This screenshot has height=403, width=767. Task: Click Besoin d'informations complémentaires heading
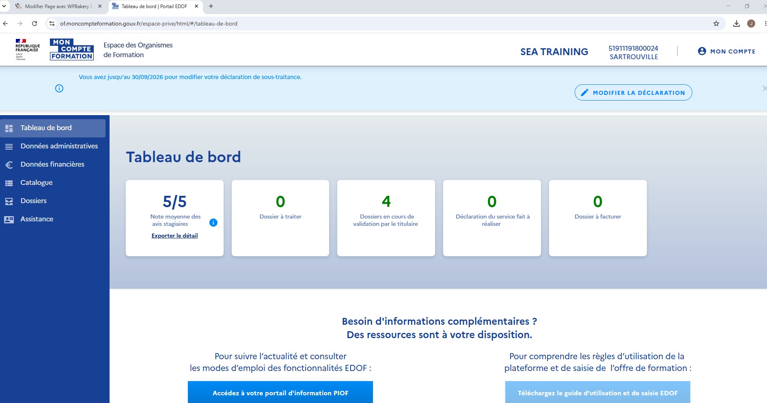[x=440, y=321]
